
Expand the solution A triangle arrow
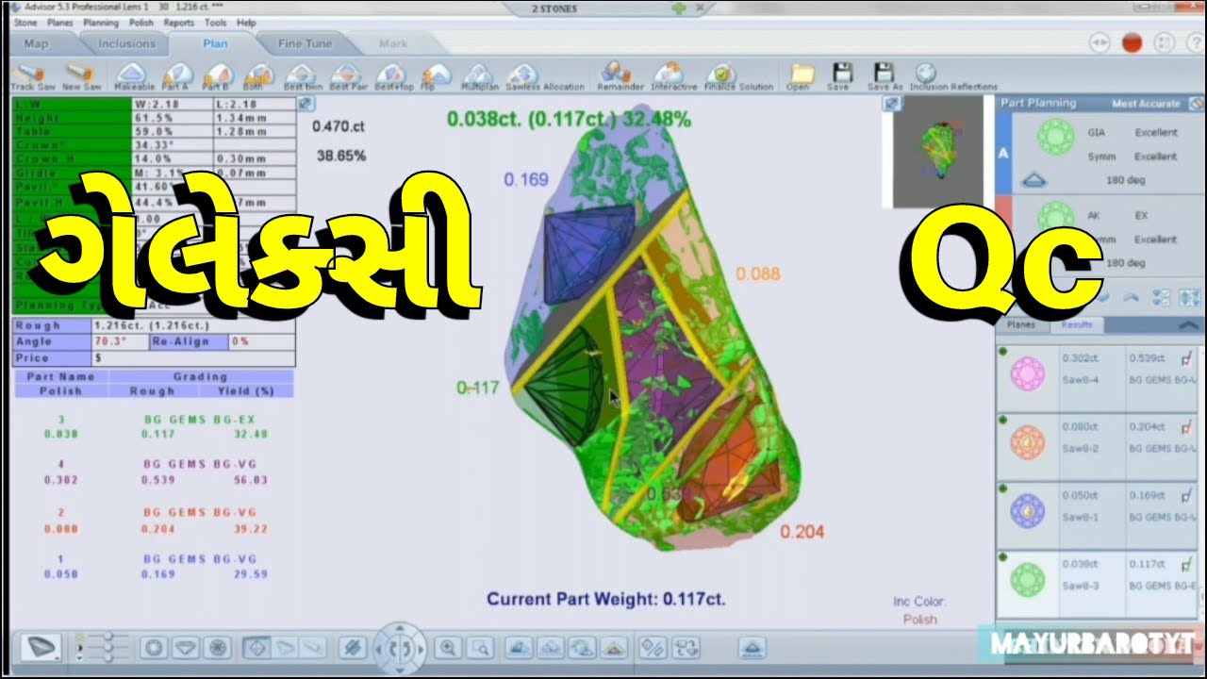[1033, 179]
